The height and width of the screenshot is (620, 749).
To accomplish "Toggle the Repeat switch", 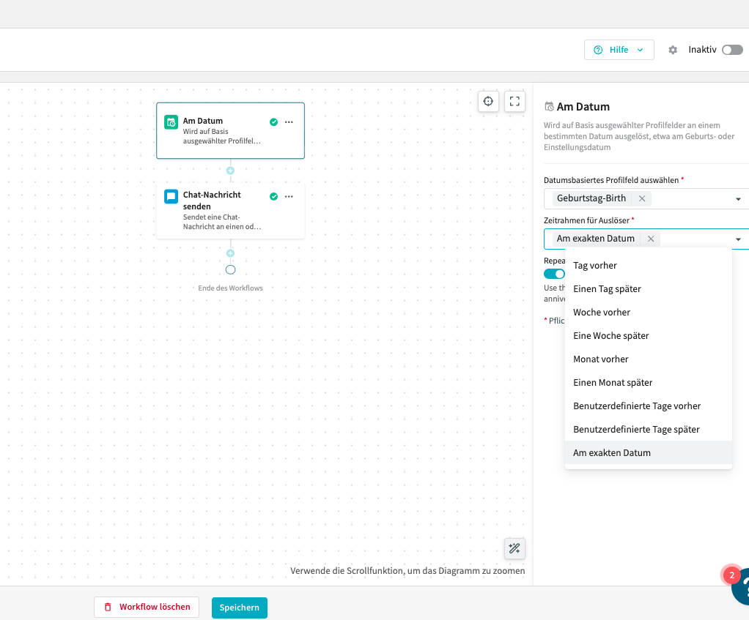I will (x=555, y=274).
